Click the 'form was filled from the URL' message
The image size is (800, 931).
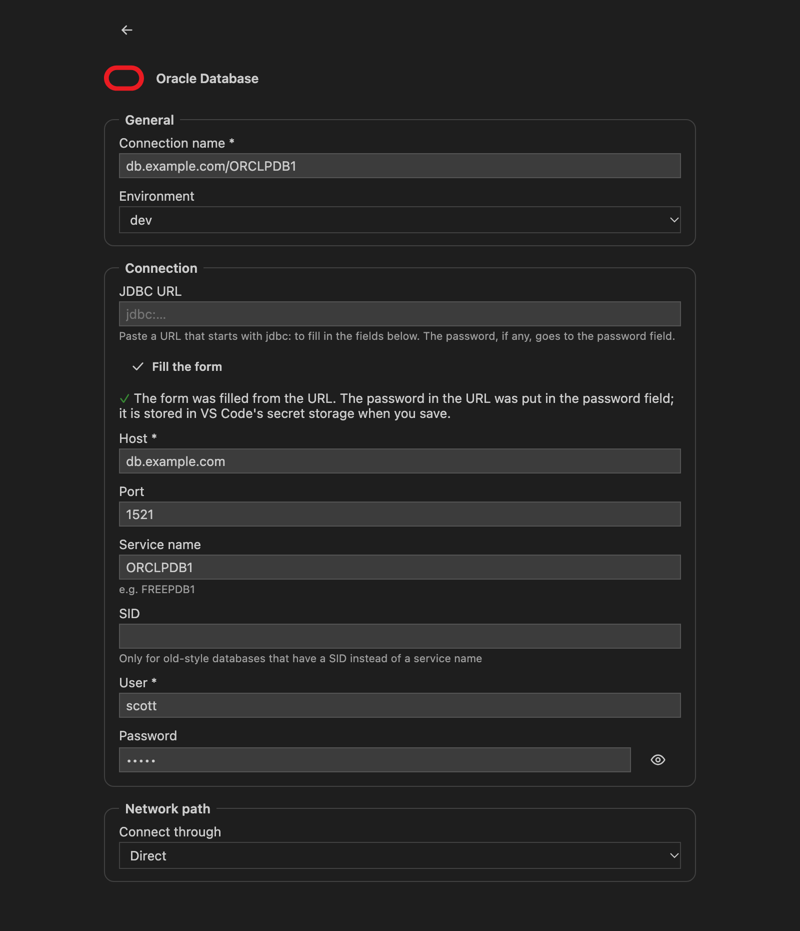click(x=396, y=406)
